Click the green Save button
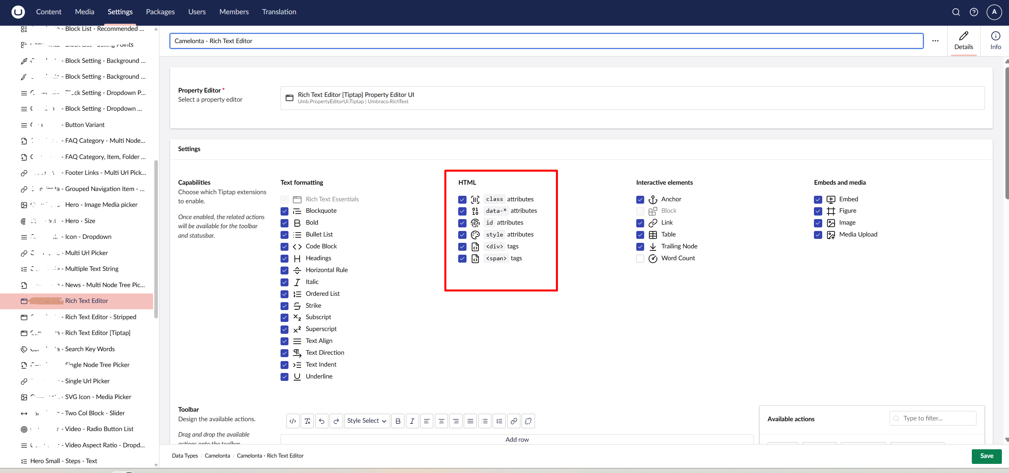The height and width of the screenshot is (473, 1009). point(986,456)
